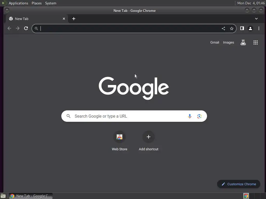The width and height of the screenshot is (266, 199).
Task: Click the Add shortcut label text
Action: point(148,149)
